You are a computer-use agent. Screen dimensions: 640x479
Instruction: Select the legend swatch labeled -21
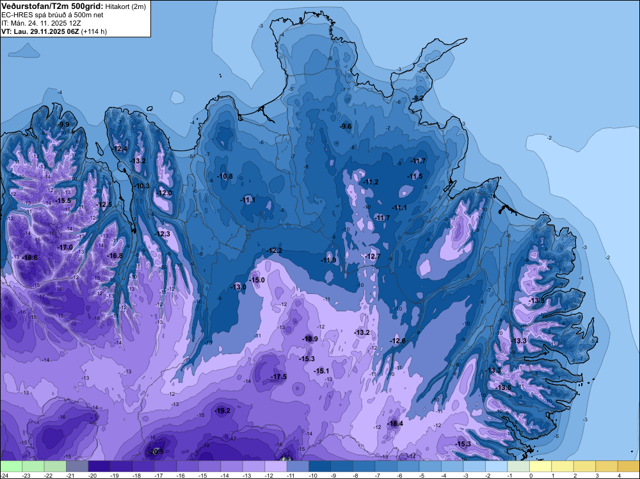click(77, 467)
